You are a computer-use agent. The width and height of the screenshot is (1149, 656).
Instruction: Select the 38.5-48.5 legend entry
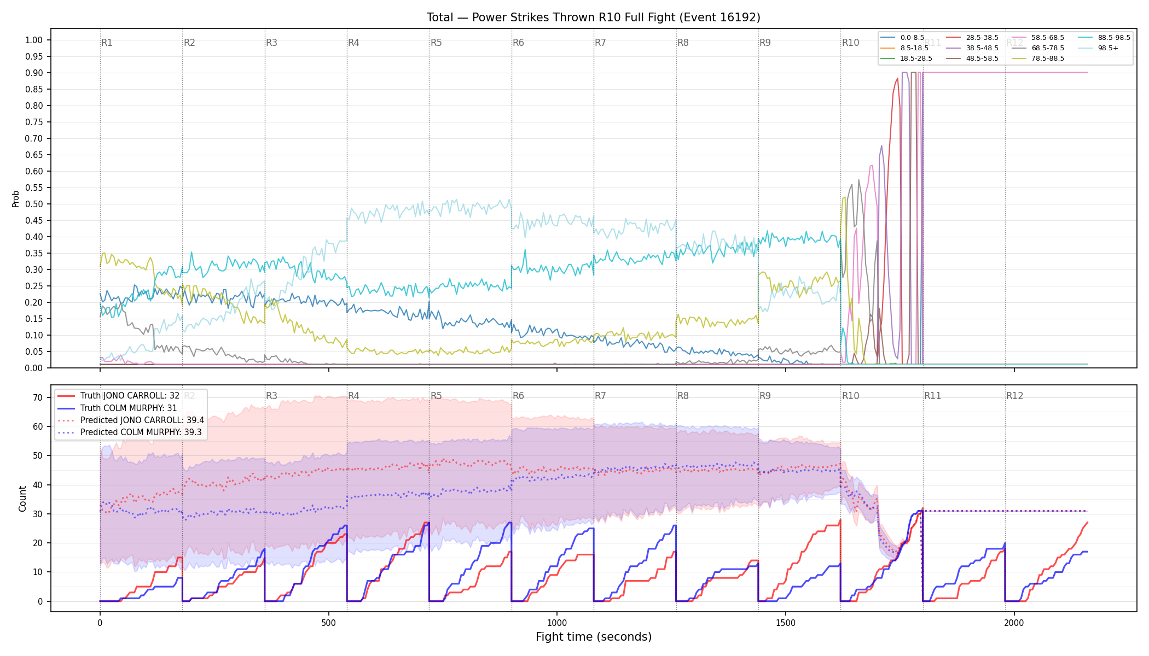point(972,48)
